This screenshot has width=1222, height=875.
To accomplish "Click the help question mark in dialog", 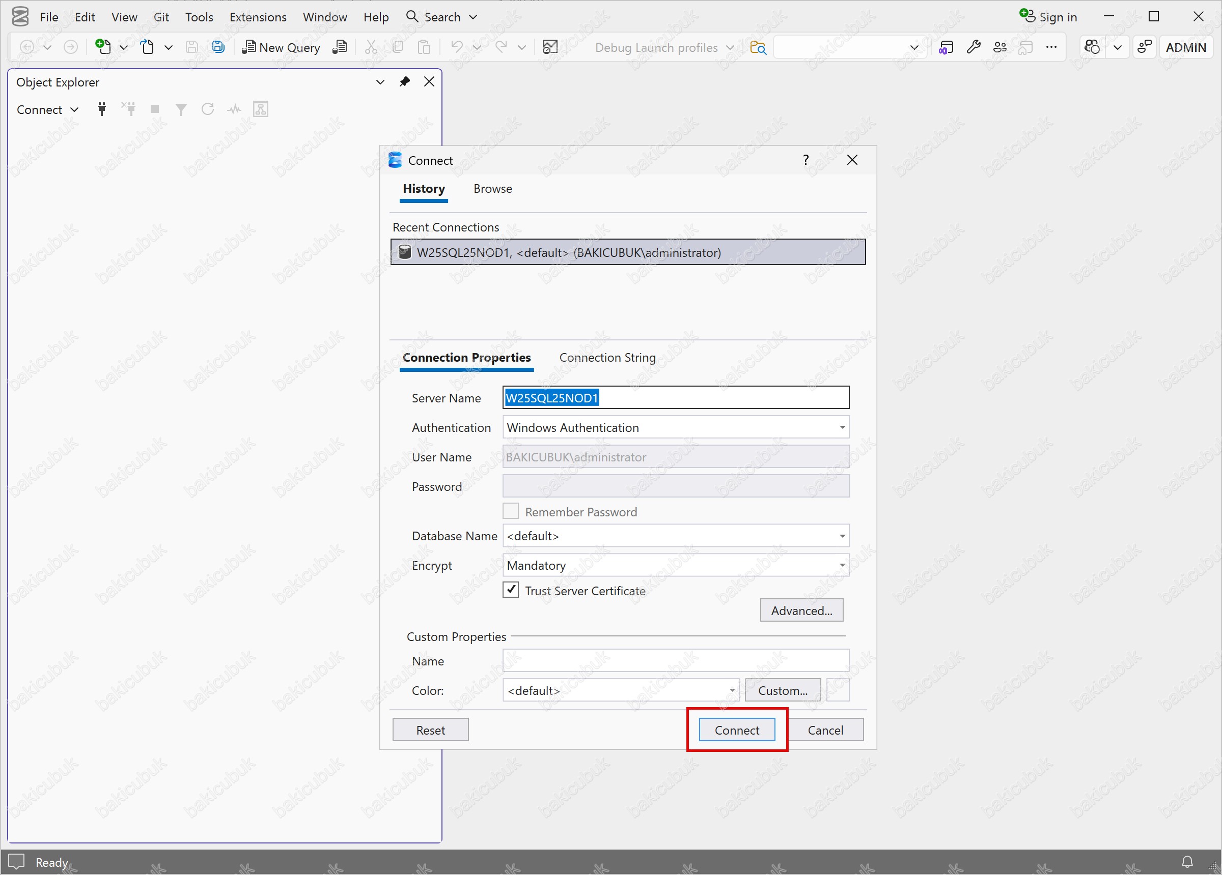I will point(806,160).
